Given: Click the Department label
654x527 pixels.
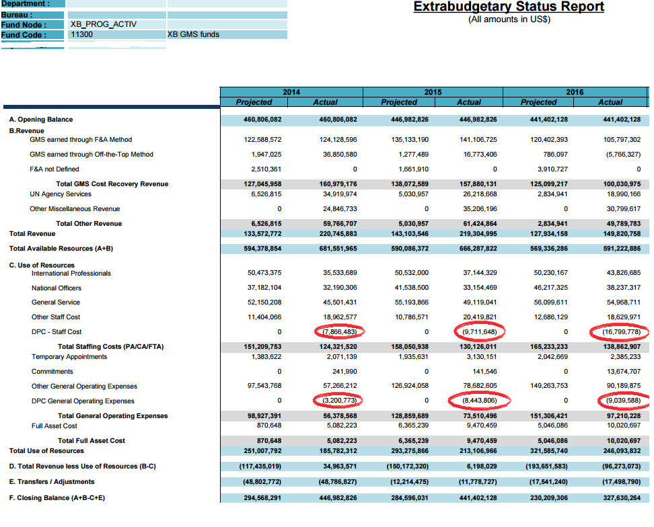Looking at the screenshot, I should click(26, 4).
